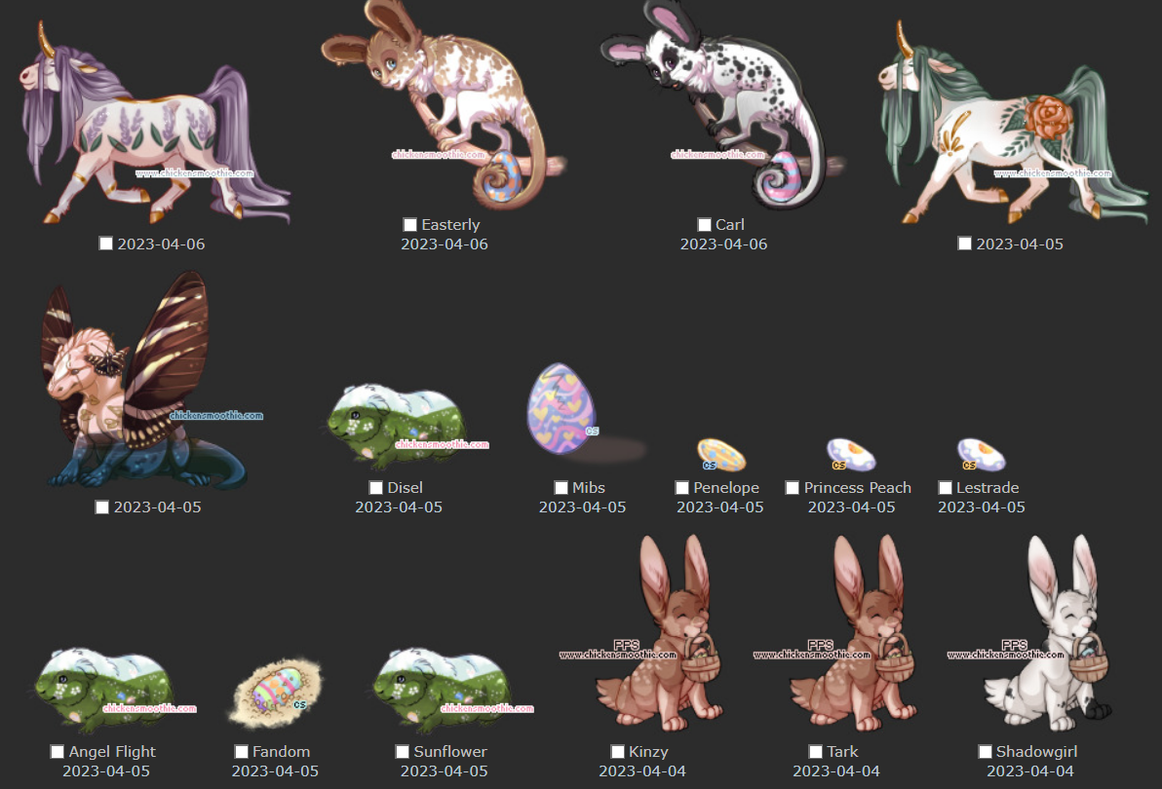Screen dimensions: 1162x789
Task: Select the checkbox for Disel
Action: pyautogui.click(x=375, y=488)
